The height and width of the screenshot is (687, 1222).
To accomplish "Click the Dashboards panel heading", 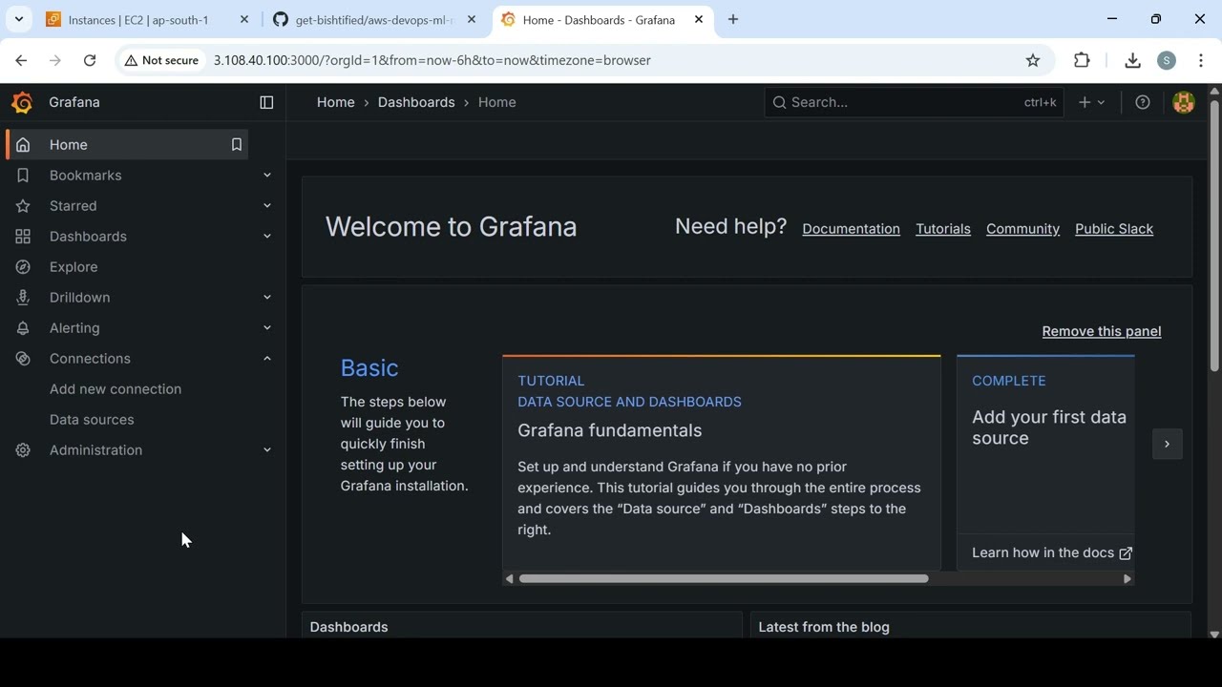I will pos(349,627).
